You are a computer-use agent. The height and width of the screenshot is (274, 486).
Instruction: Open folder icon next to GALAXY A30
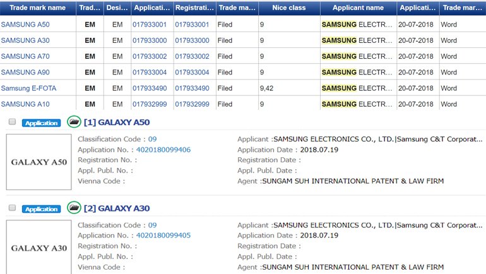(74, 208)
